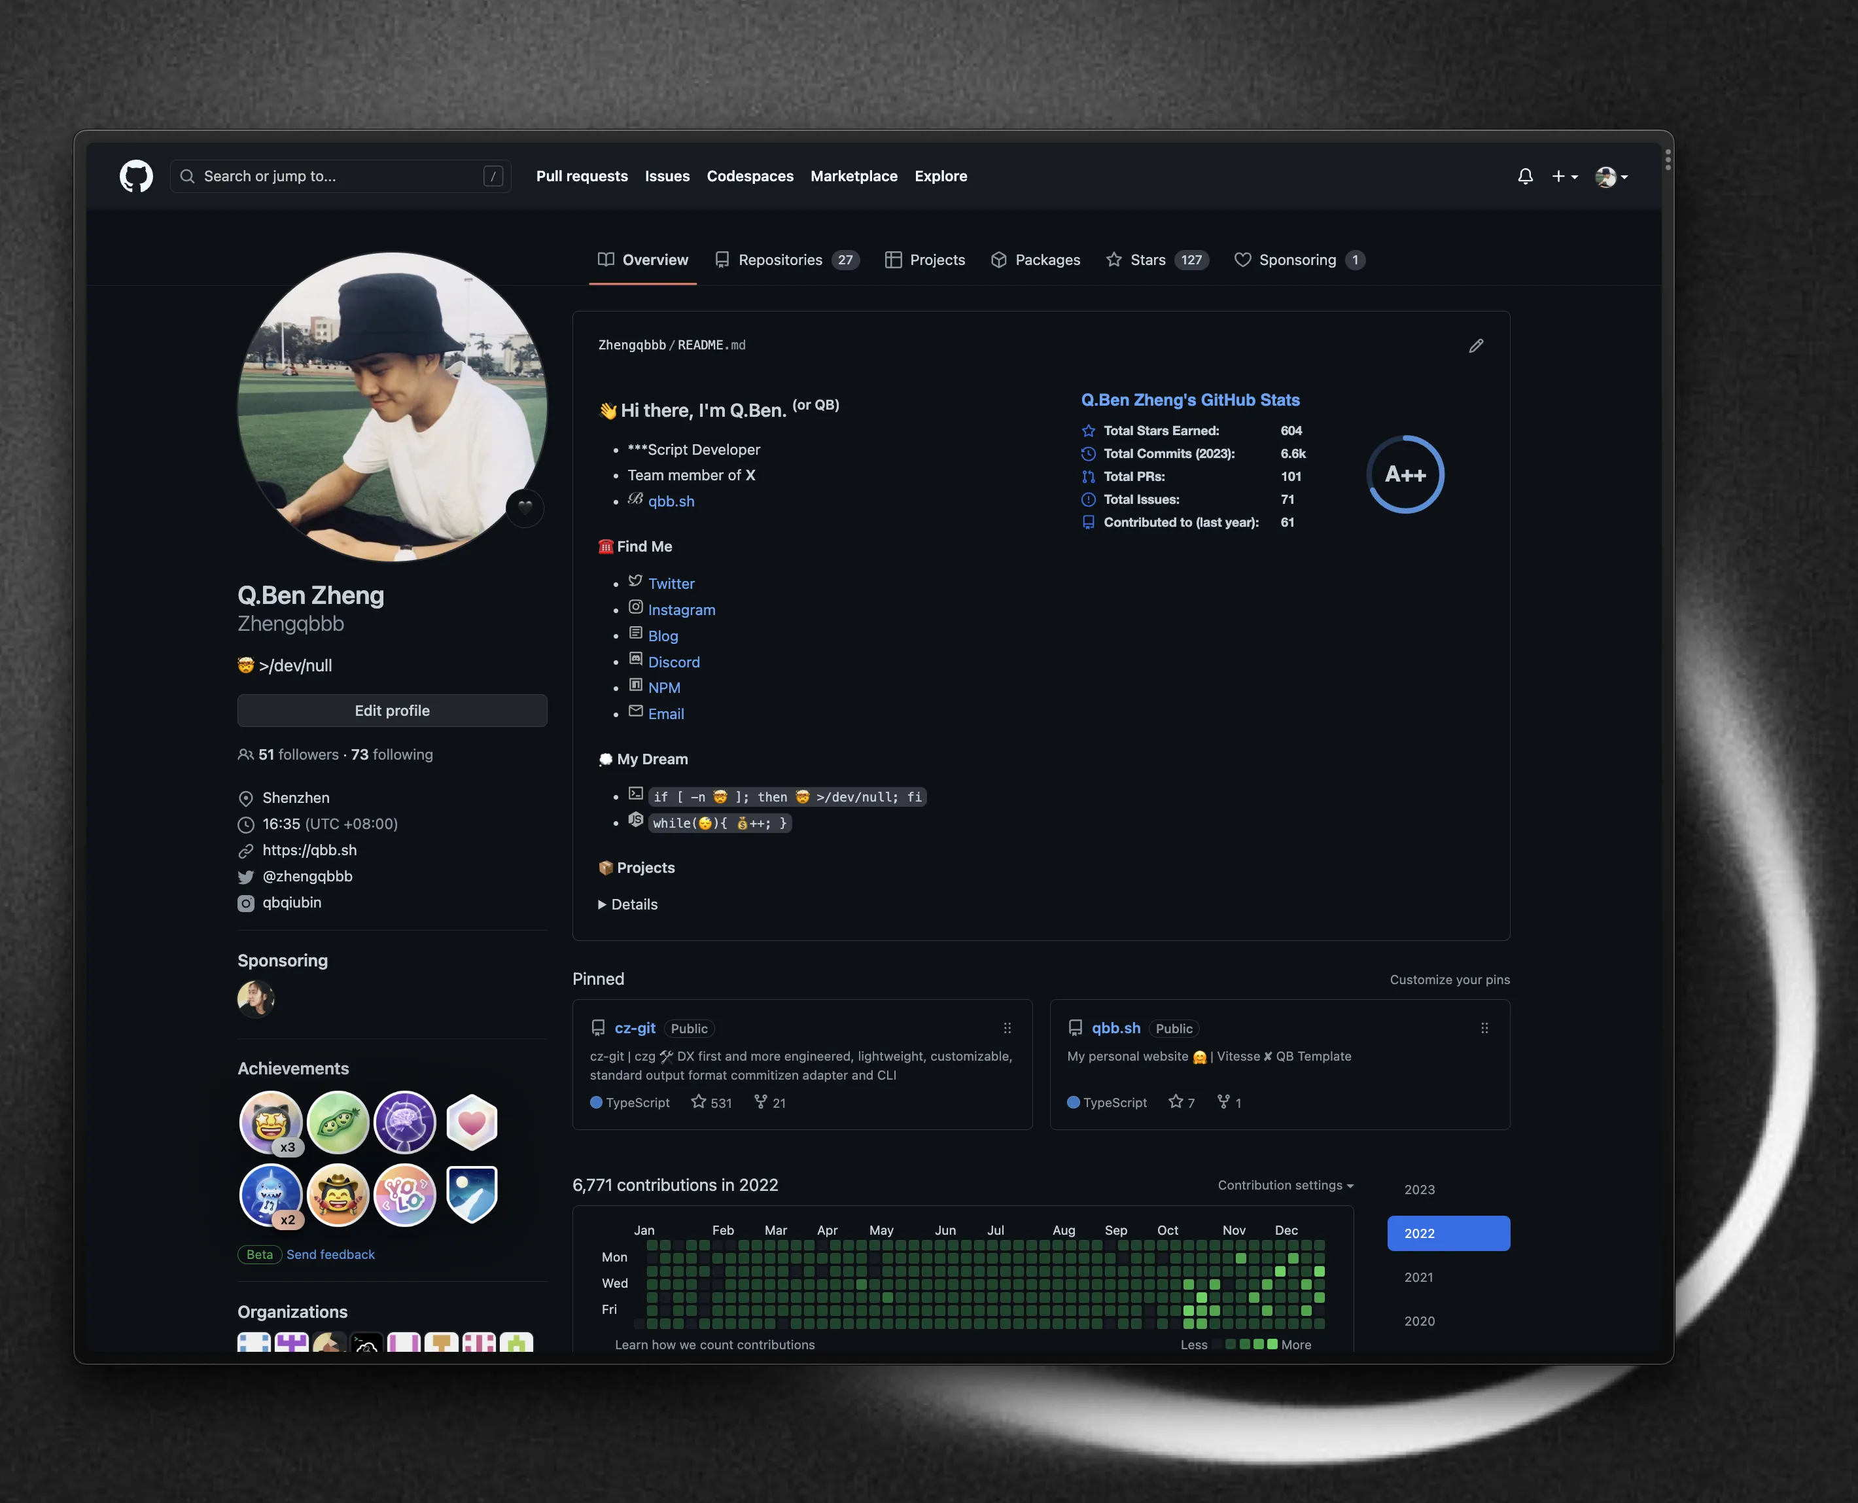
Task: Open the Discord link under Find Me
Action: (673, 662)
